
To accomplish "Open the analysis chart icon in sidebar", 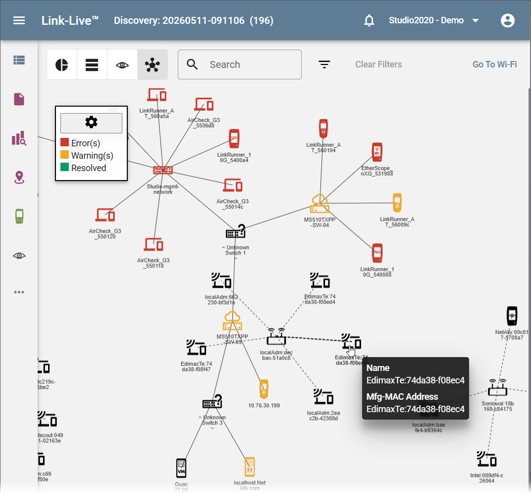I will point(19,138).
